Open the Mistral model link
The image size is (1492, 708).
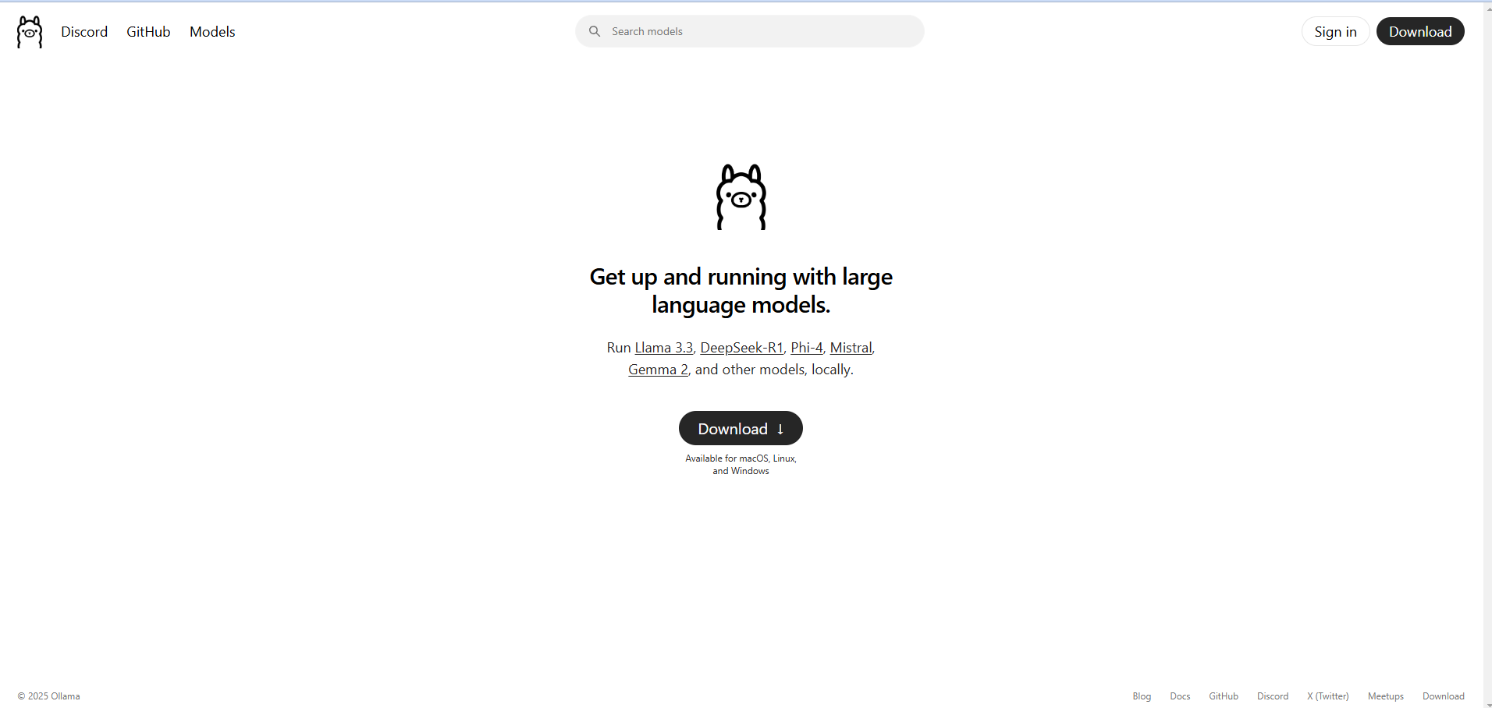pyautogui.click(x=851, y=348)
